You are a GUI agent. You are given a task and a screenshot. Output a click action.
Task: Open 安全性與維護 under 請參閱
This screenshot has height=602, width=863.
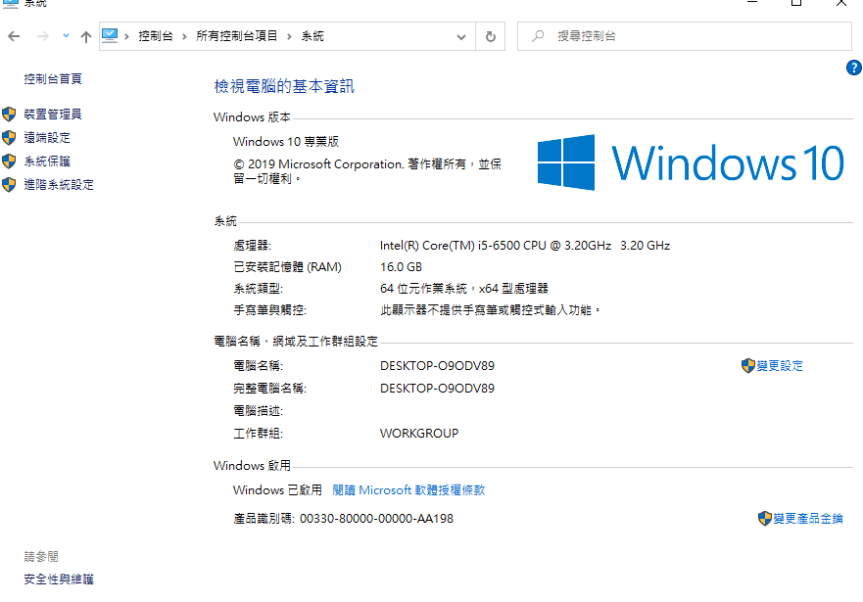59,579
